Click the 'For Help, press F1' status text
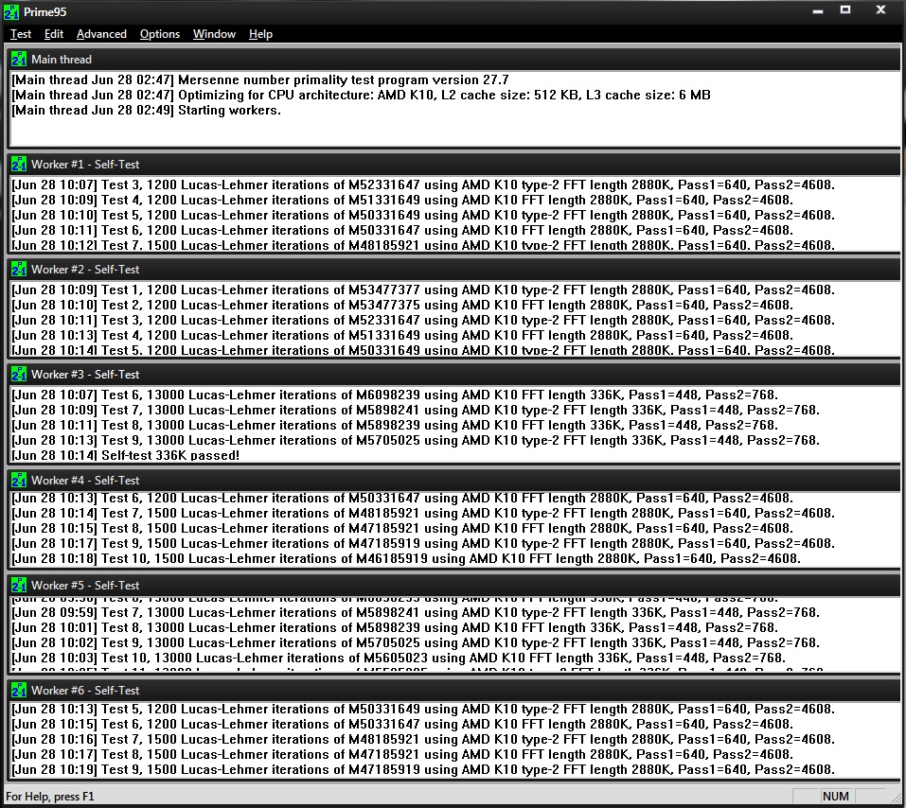The image size is (906, 808). (x=50, y=796)
